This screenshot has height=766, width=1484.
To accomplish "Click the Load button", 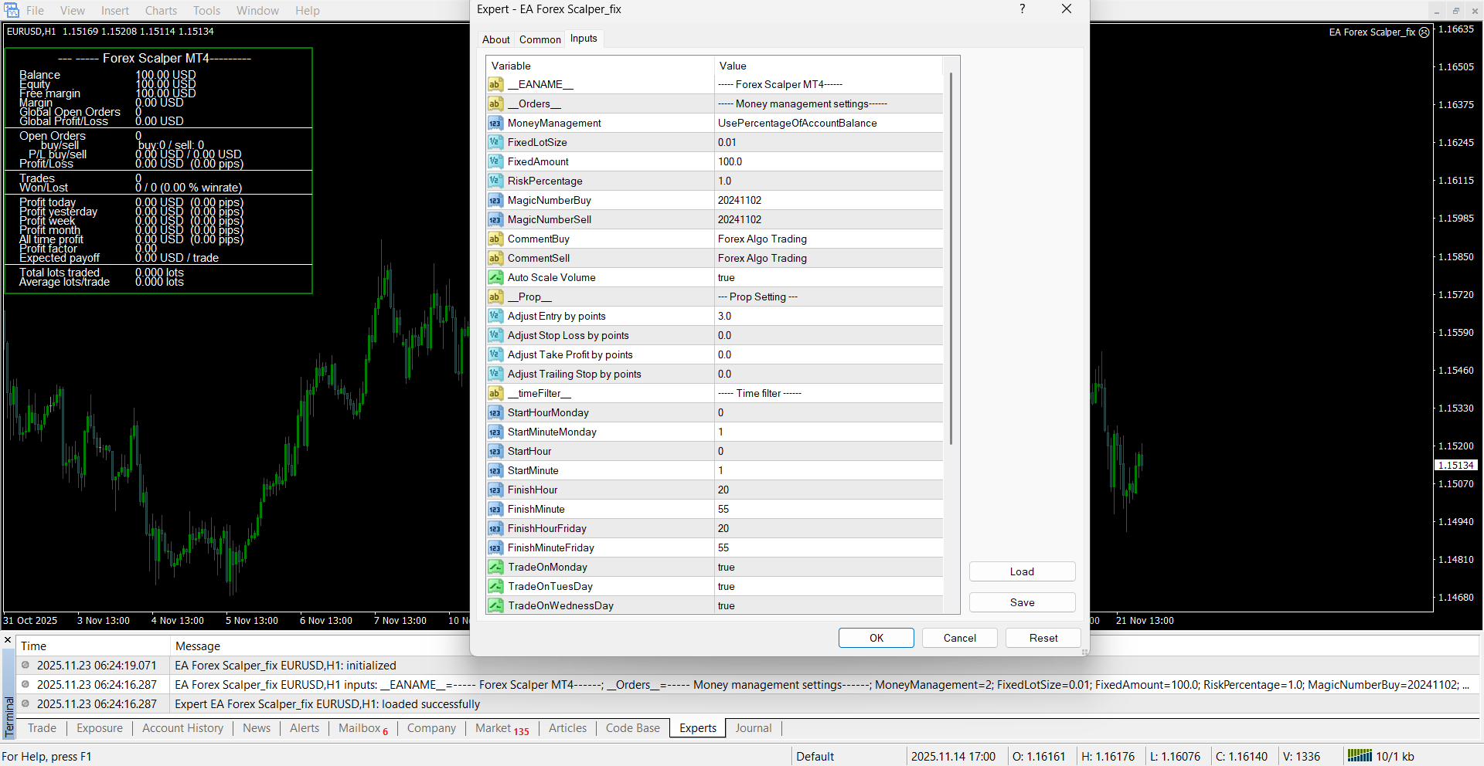I will pyautogui.click(x=1022, y=571).
